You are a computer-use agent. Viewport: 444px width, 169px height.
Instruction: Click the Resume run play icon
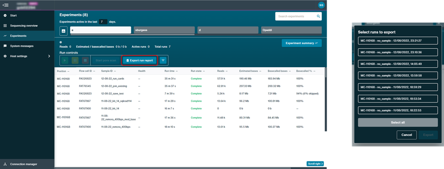click(65, 60)
